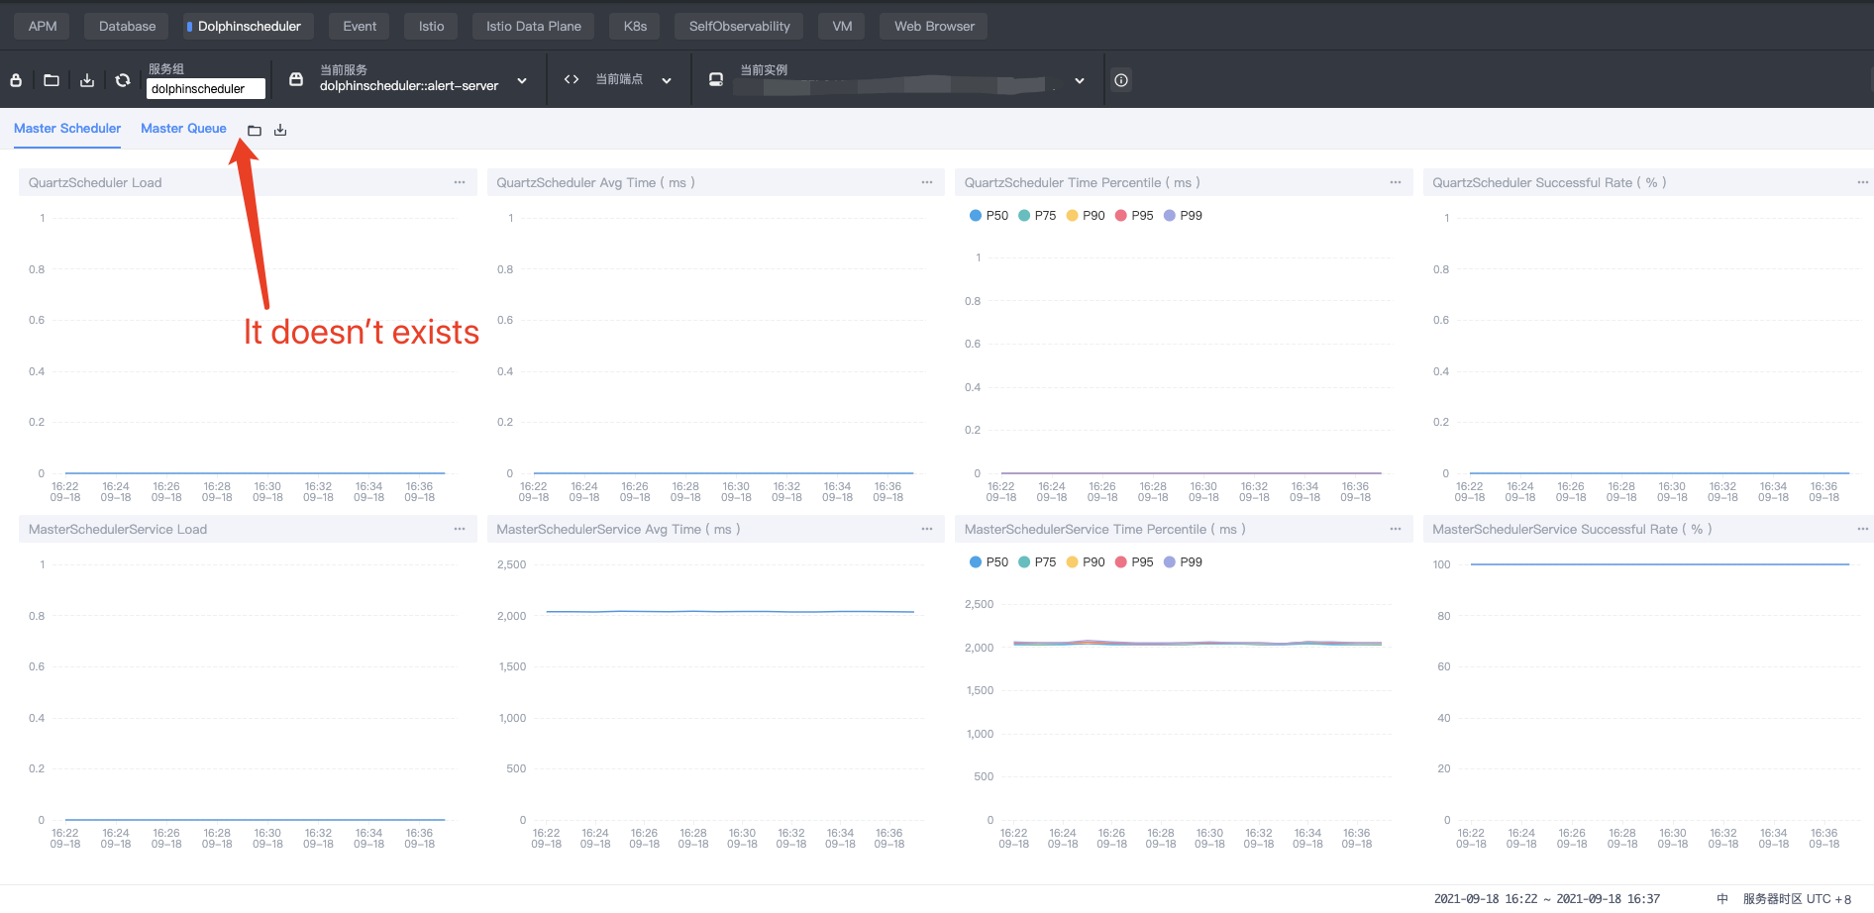
Task: Click the lock icon in toolbar
Action: tap(16, 80)
